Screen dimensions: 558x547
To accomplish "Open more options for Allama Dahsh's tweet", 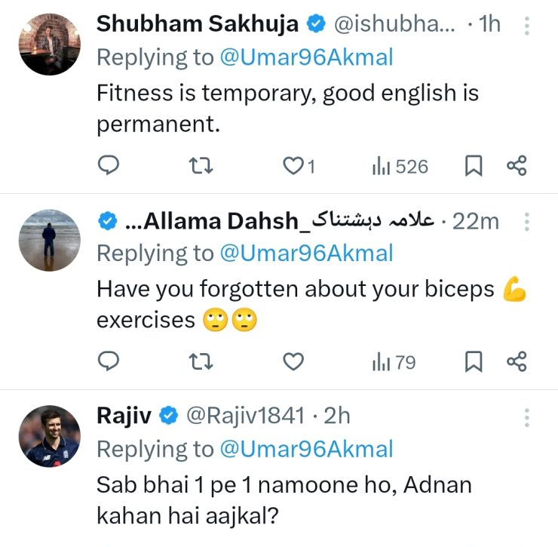I will (x=526, y=222).
